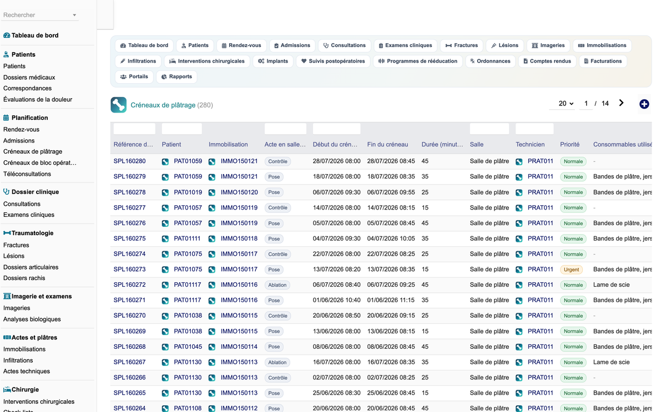Open the Admissions toolbar button
666x412 pixels.
pos(292,45)
